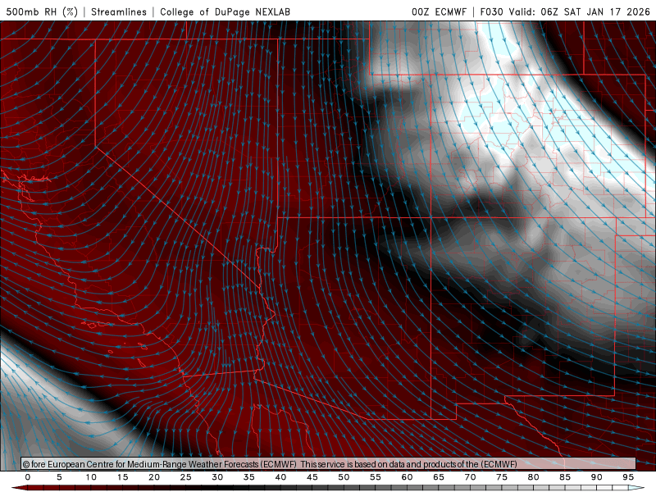The height and width of the screenshot is (492, 656).
Task: Click the "20" color scale label
Action: 154,477
